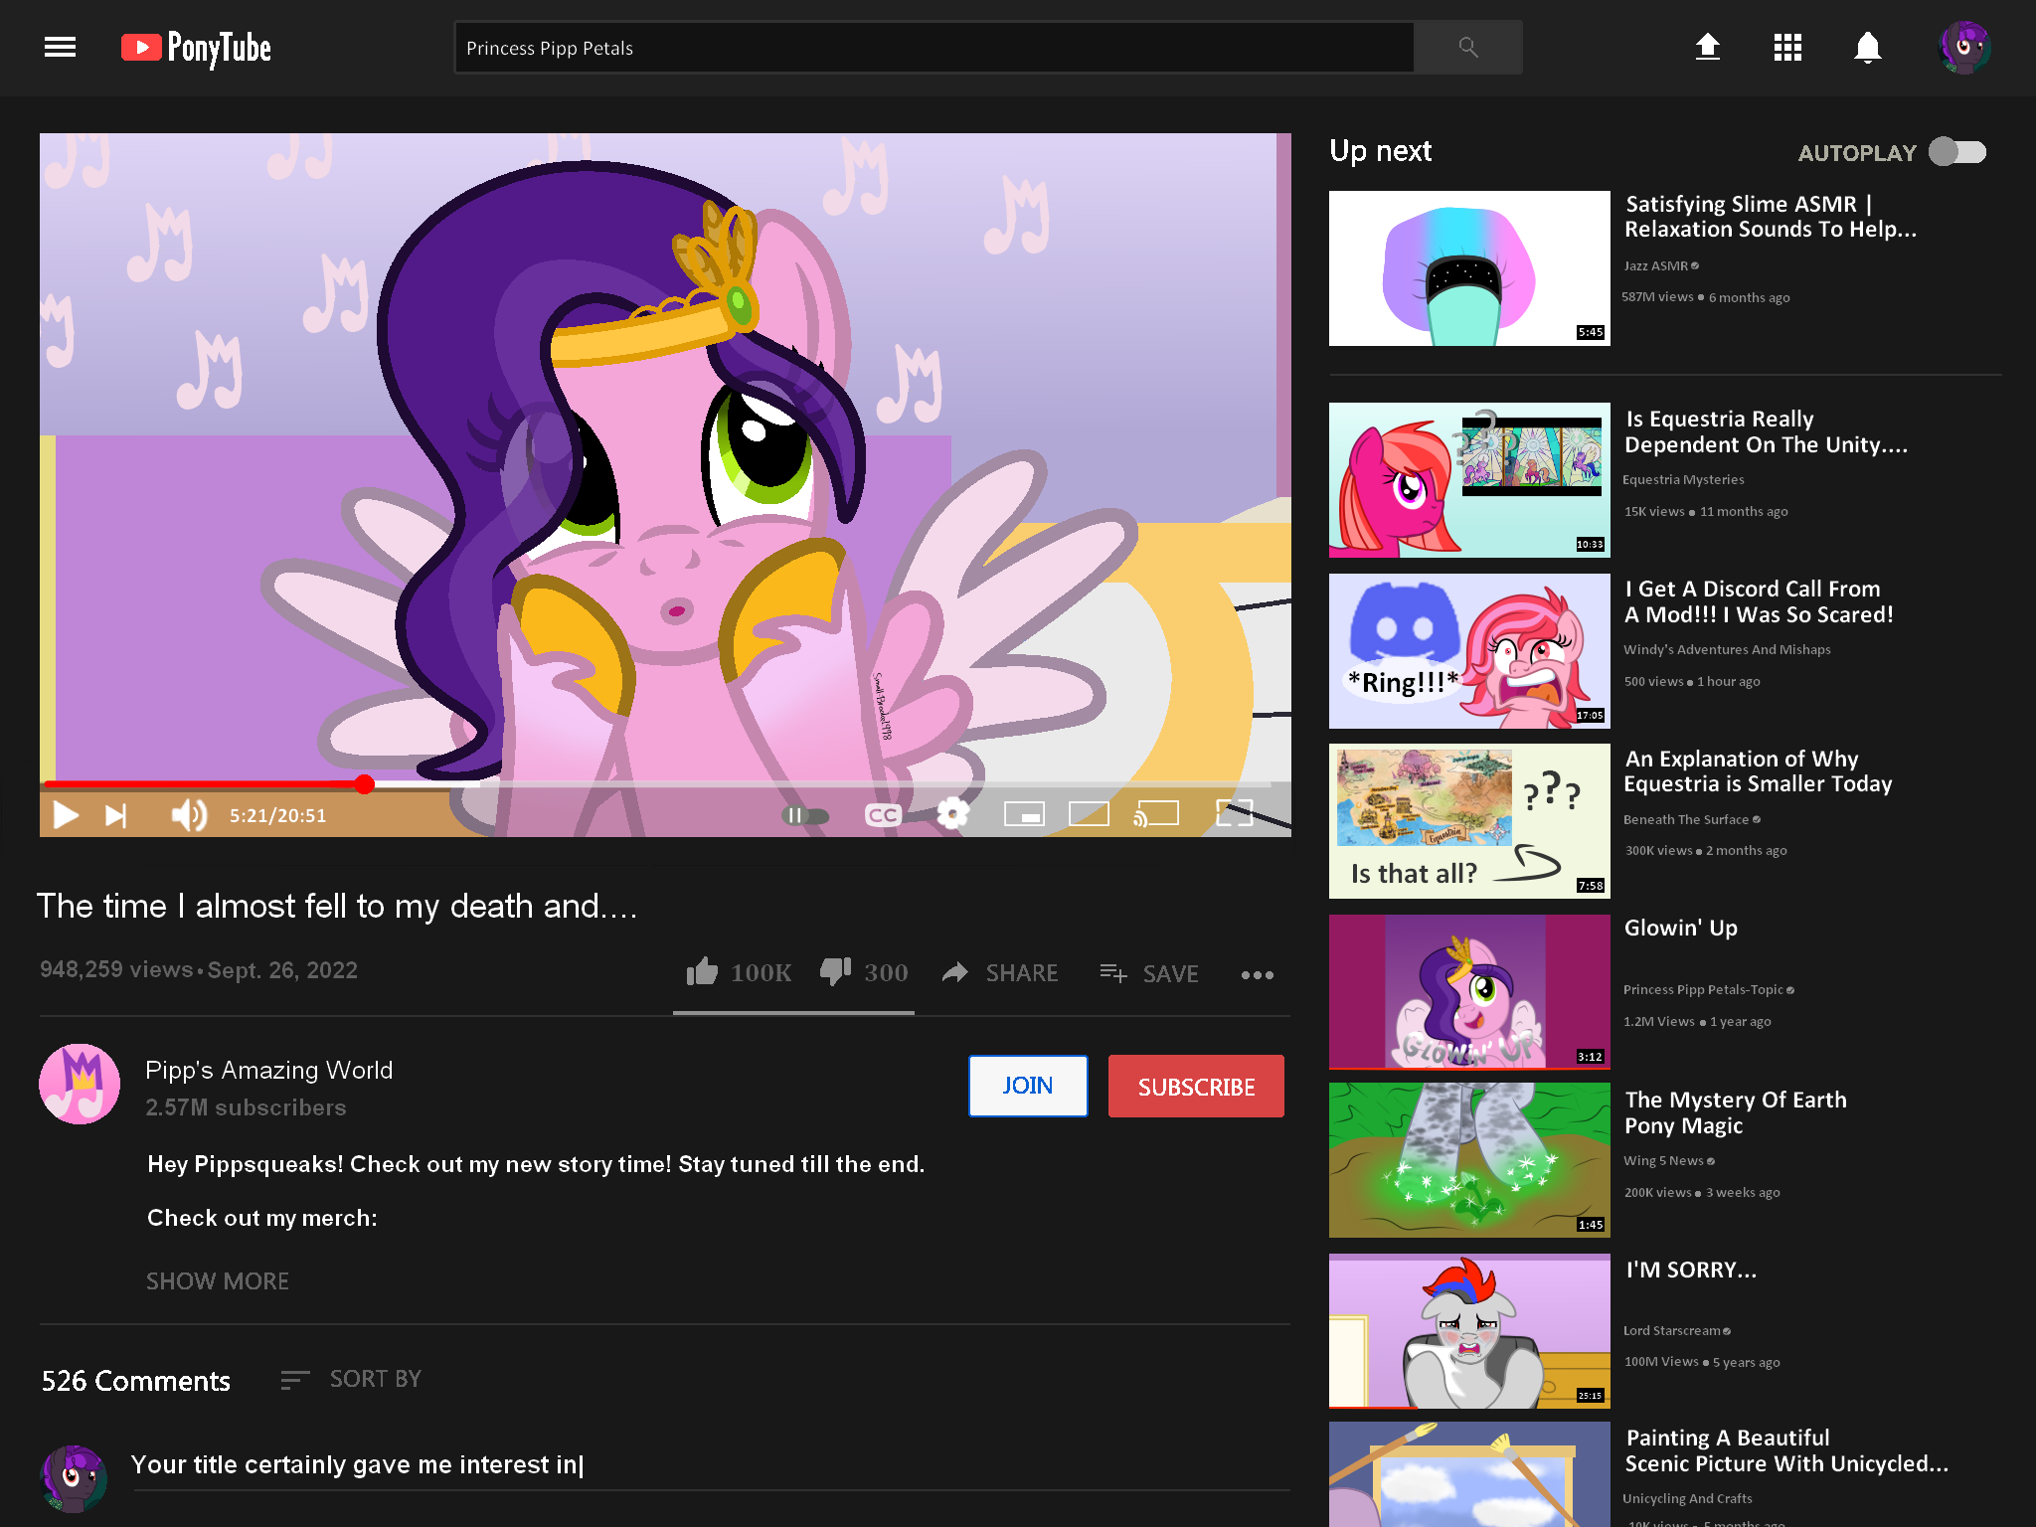
Task: Click SAVE to add to playlist
Action: click(x=1149, y=973)
